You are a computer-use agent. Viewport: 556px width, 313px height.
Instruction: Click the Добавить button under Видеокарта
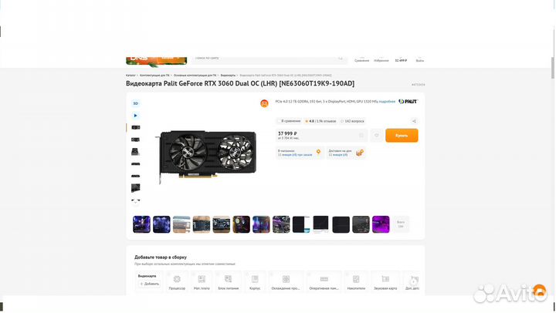click(x=149, y=284)
